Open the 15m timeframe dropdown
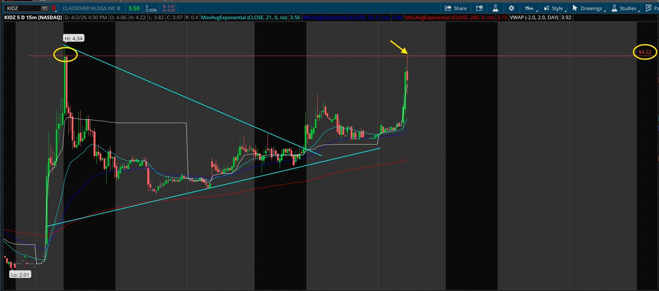 point(530,8)
